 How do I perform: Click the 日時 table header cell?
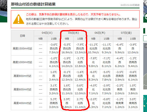click(23, 36)
